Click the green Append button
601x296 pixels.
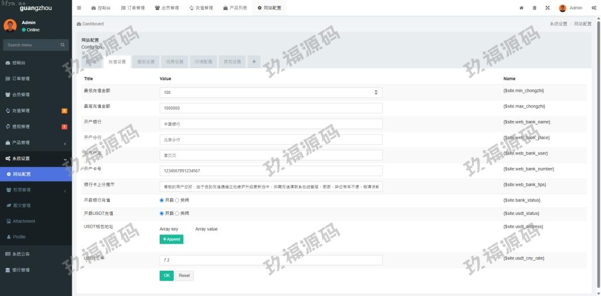(x=171, y=239)
